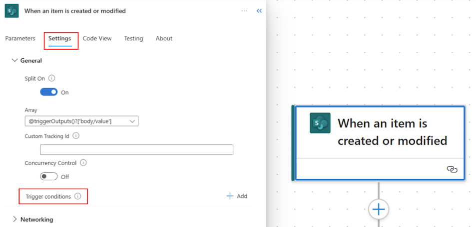Click the Trigger conditions info icon
The width and height of the screenshot is (476, 227).
[78, 197]
